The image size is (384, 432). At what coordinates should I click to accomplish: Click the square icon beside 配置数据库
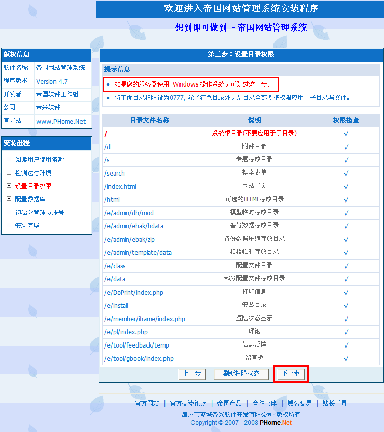click(9, 199)
